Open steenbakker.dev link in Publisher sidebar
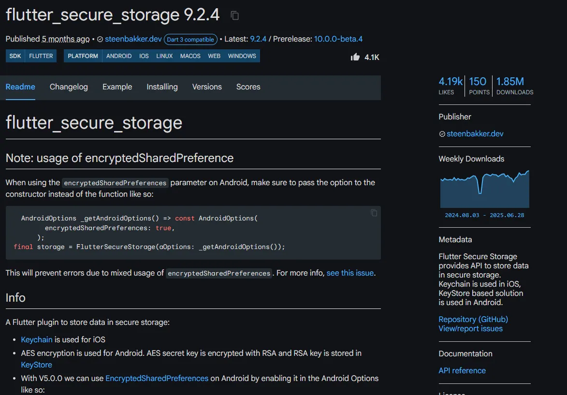This screenshot has height=395, width=567. tap(475, 134)
